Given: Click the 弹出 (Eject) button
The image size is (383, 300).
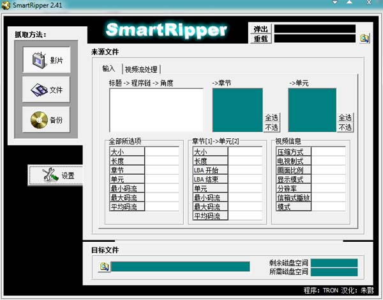Looking at the screenshot, I should [x=260, y=29].
